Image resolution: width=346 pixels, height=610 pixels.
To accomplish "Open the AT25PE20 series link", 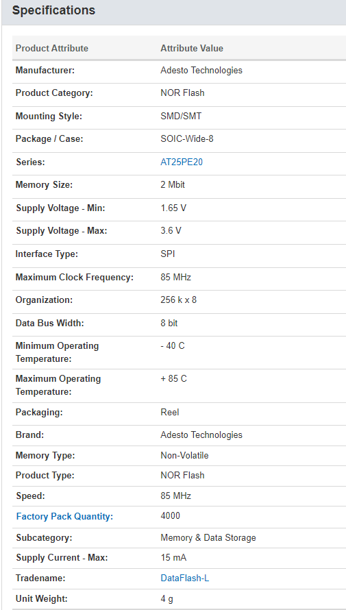I will [182, 162].
